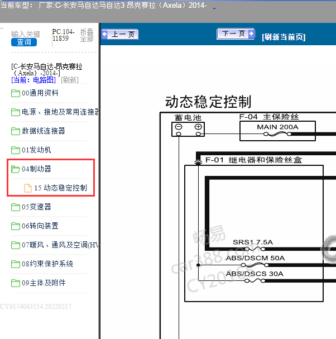The height and width of the screenshot is (339, 336).
Task: Expand 05变速器 tree item
Action: click(x=36, y=207)
